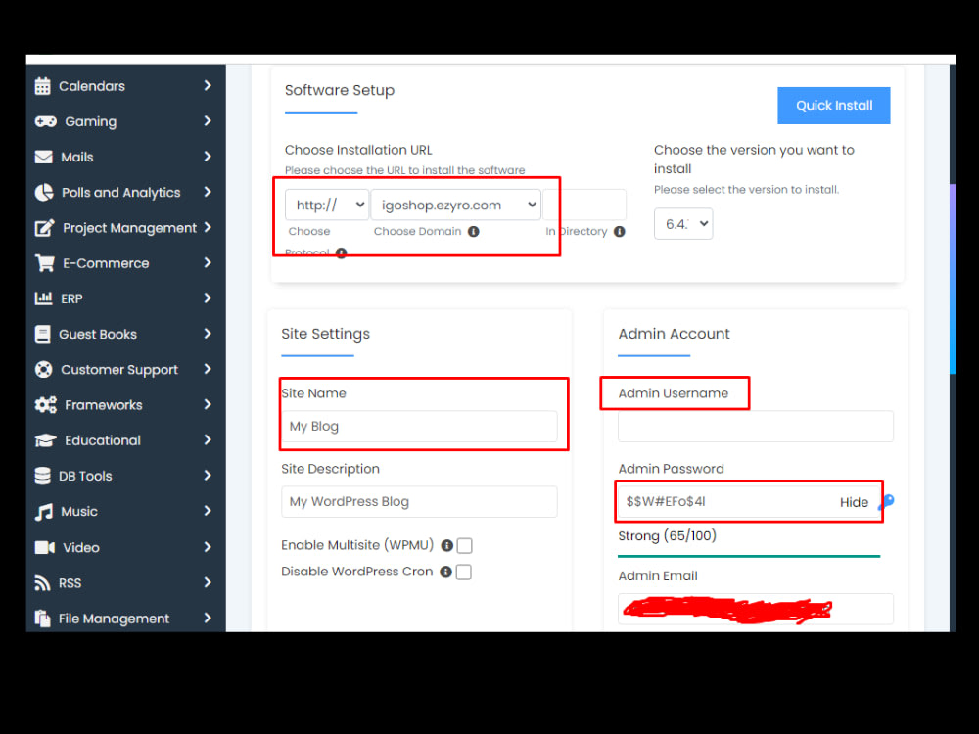The width and height of the screenshot is (979, 734).
Task: Open the domain dropdown igoshop.ezyro.com
Action: click(x=455, y=205)
